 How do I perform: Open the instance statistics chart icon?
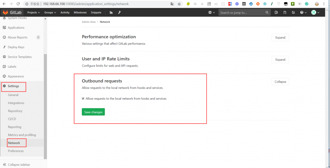pos(111,13)
